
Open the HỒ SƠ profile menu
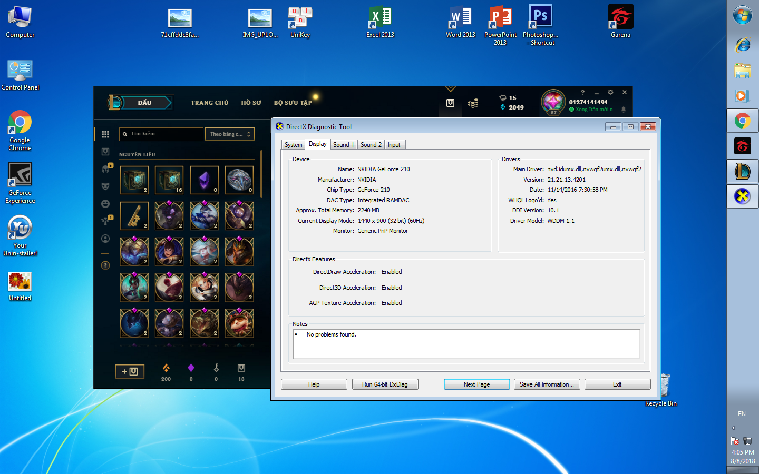pyautogui.click(x=251, y=103)
